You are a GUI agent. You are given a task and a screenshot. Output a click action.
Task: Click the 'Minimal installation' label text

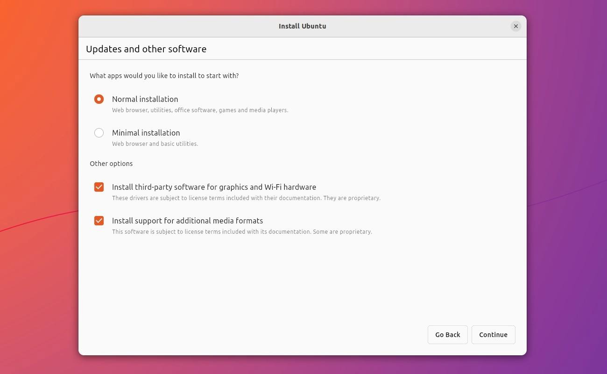pos(146,133)
